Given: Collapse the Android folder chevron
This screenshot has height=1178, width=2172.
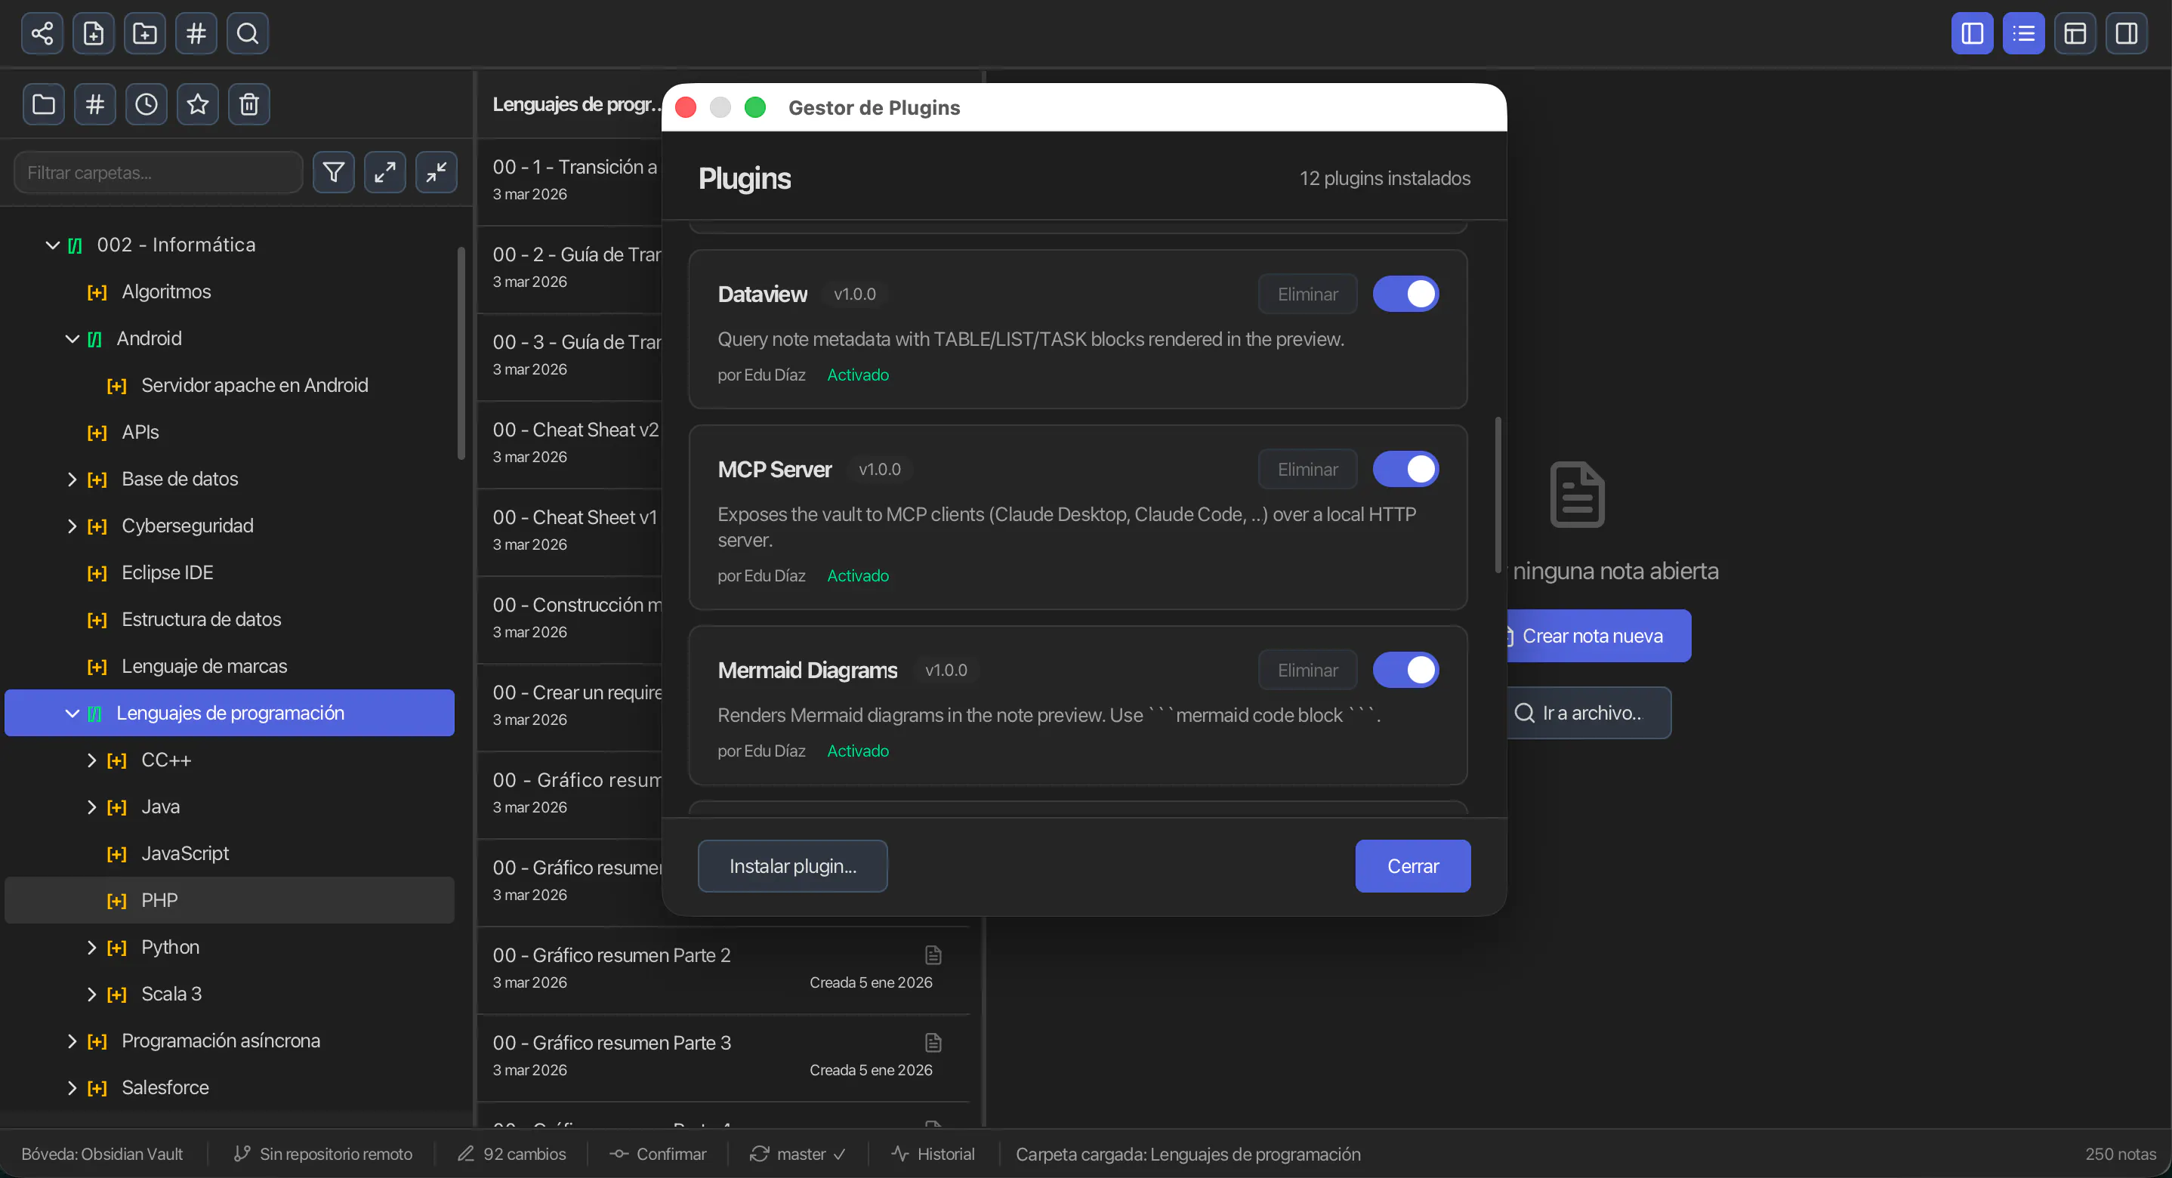Looking at the screenshot, I should 73,339.
